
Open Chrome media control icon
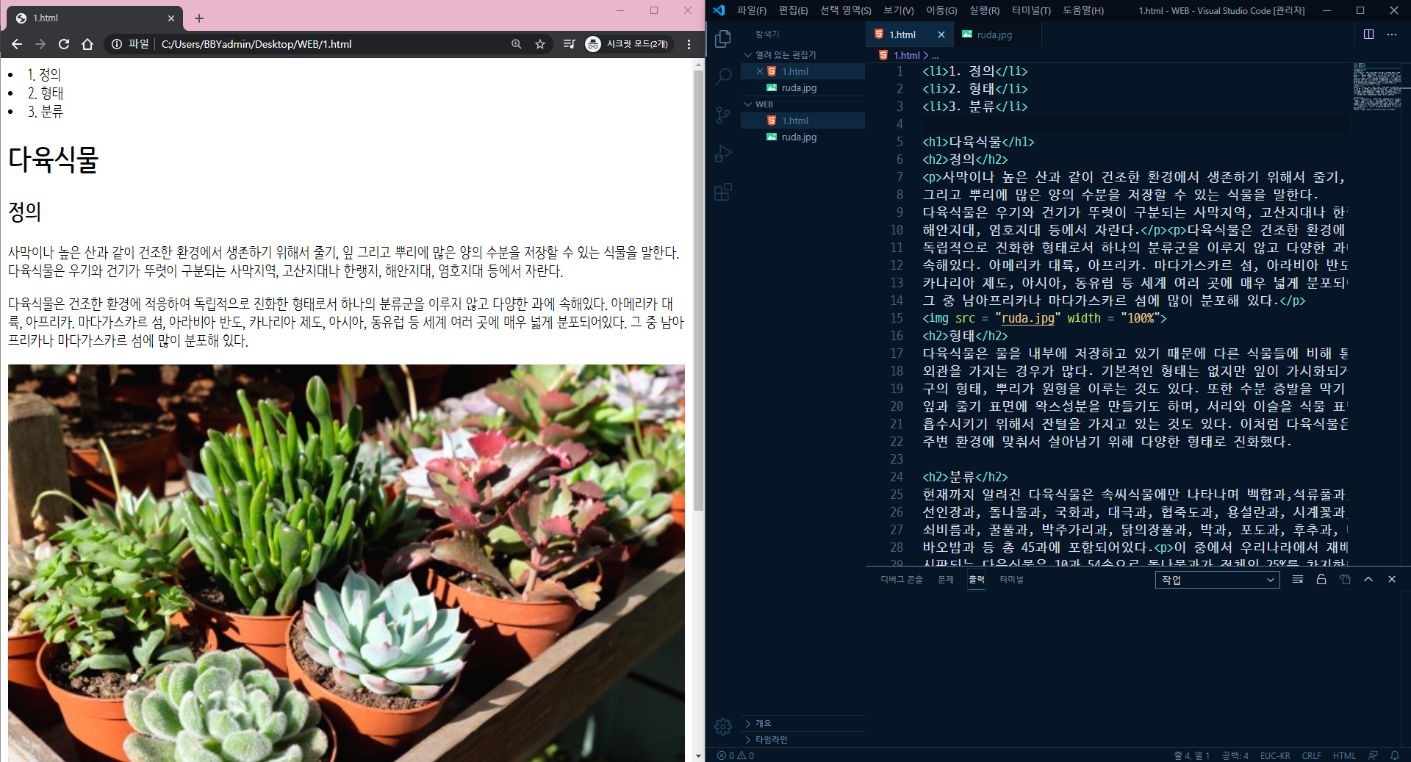pyautogui.click(x=569, y=44)
